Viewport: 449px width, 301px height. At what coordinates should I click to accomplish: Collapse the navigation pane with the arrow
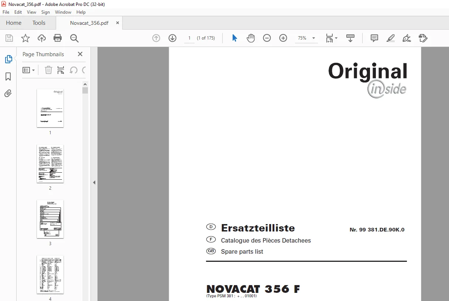[x=94, y=182]
